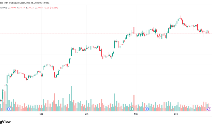This screenshot has width=212, height=127.
Task: Click the TradingView logo text at bottom-left
Action: pos(5,122)
